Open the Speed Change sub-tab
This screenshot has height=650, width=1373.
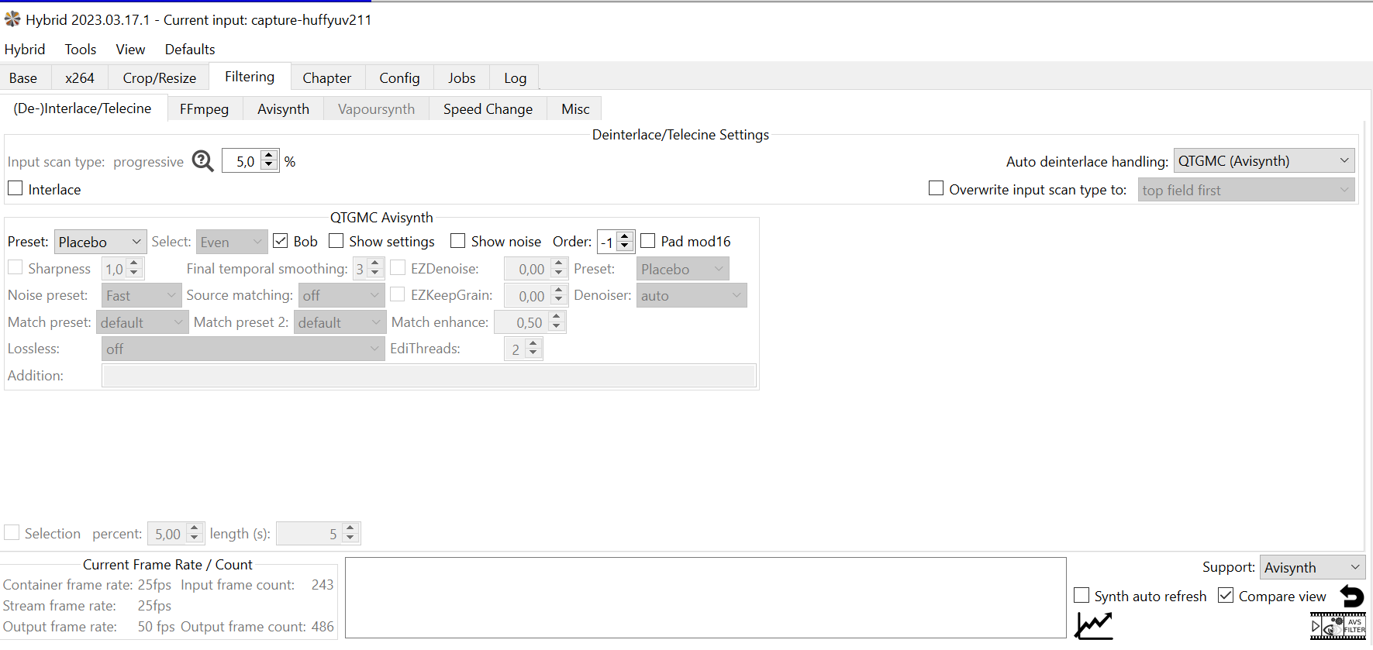coord(488,109)
